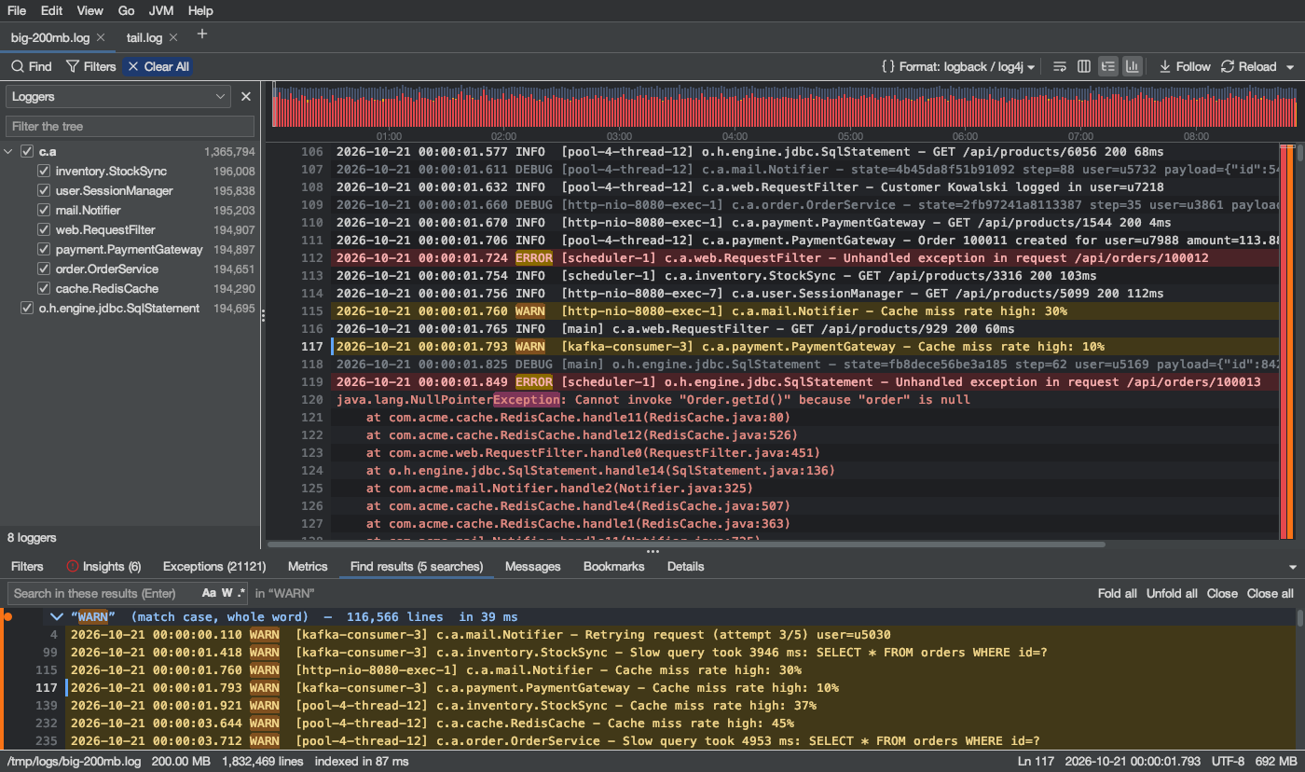Toggle the logger tree panel icon

(x=1108, y=66)
